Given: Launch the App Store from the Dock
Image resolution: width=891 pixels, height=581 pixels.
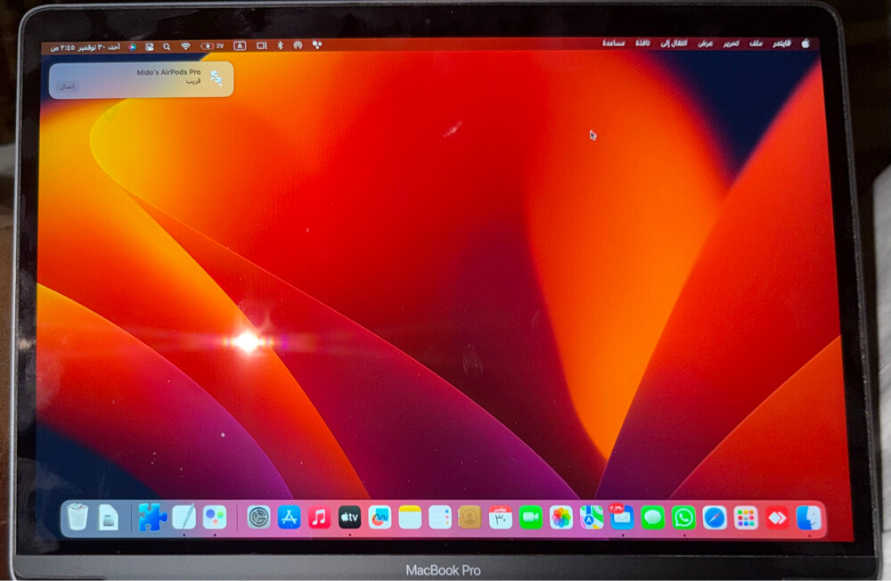Looking at the screenshot, I should coord(289,518).
